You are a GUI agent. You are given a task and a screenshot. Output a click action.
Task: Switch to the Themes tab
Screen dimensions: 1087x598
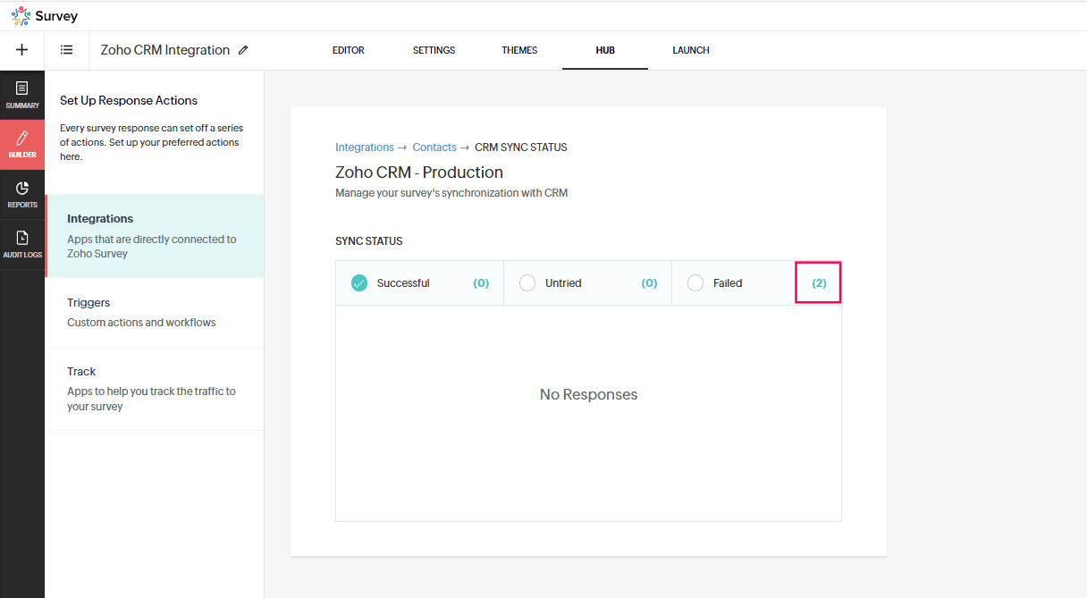(519, 50)
